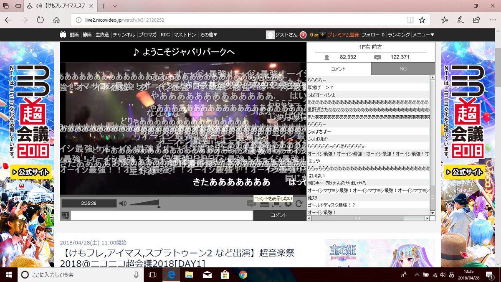501x282 pixels.
Task: Open the 静画 menu item
Action: click(x=87, y=35)
